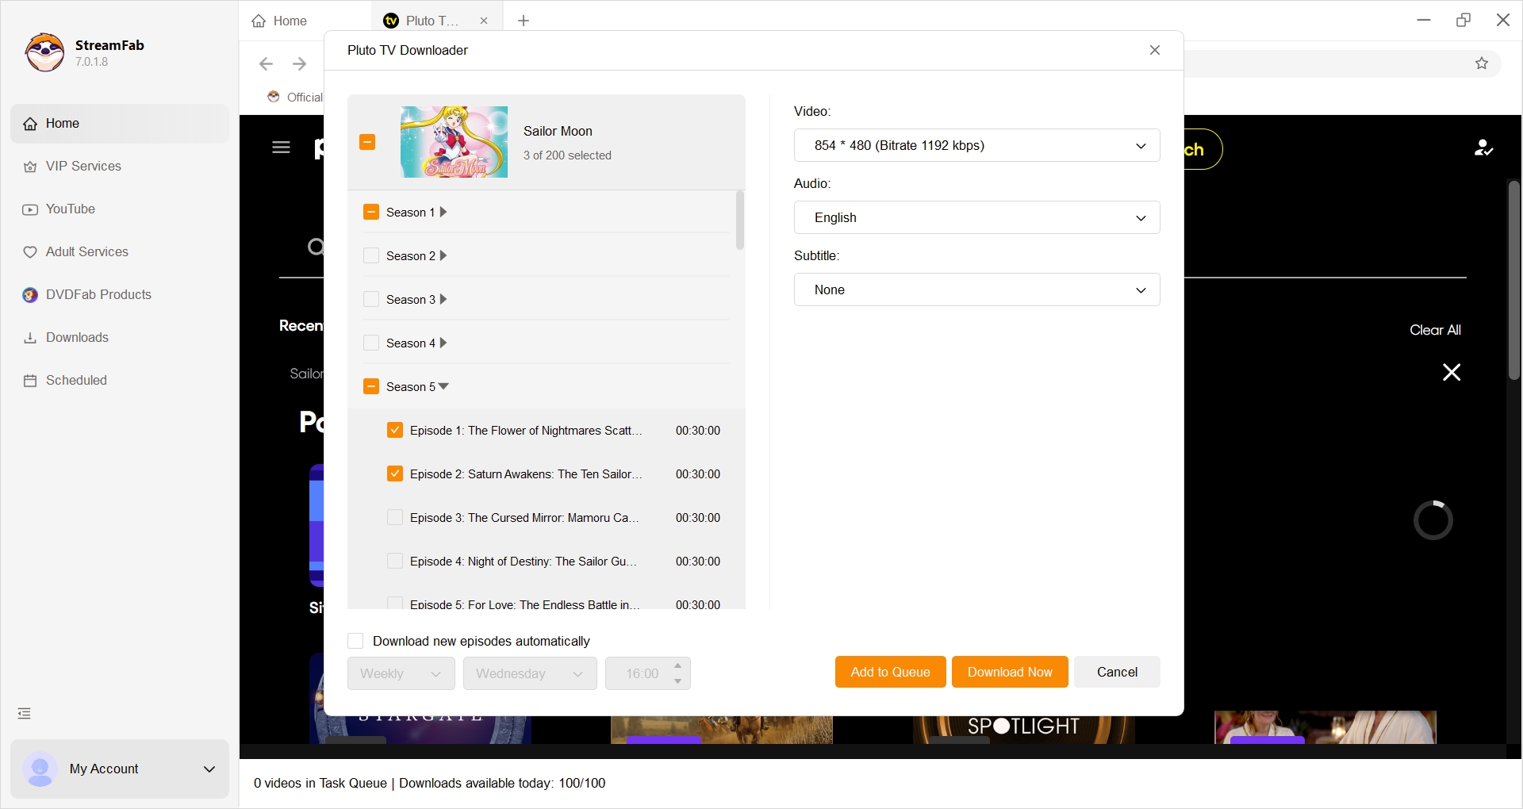The height and width of the screenshot is (809, 1523).
Task: Open the Downloads section
Action: pyautogui.click(x=120, y=338)
